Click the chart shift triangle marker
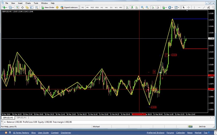 click(187, 11)
